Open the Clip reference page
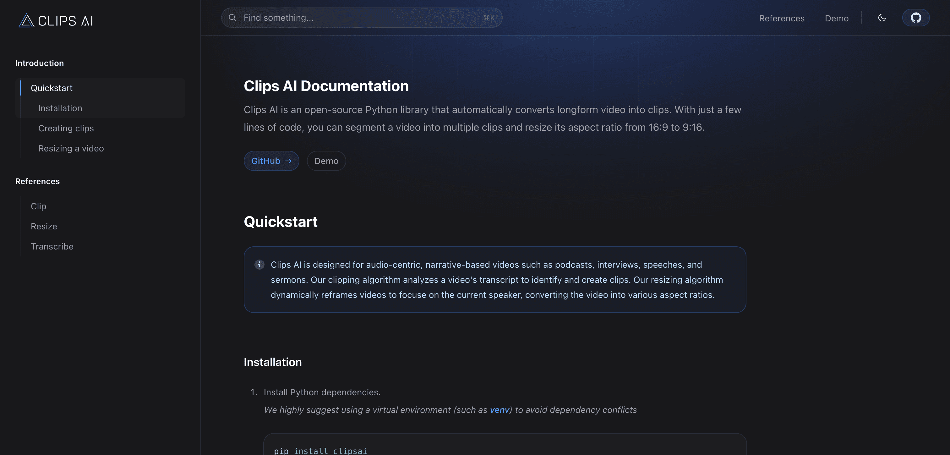This screenshot has width=950, height=455. tap(38, 206)
